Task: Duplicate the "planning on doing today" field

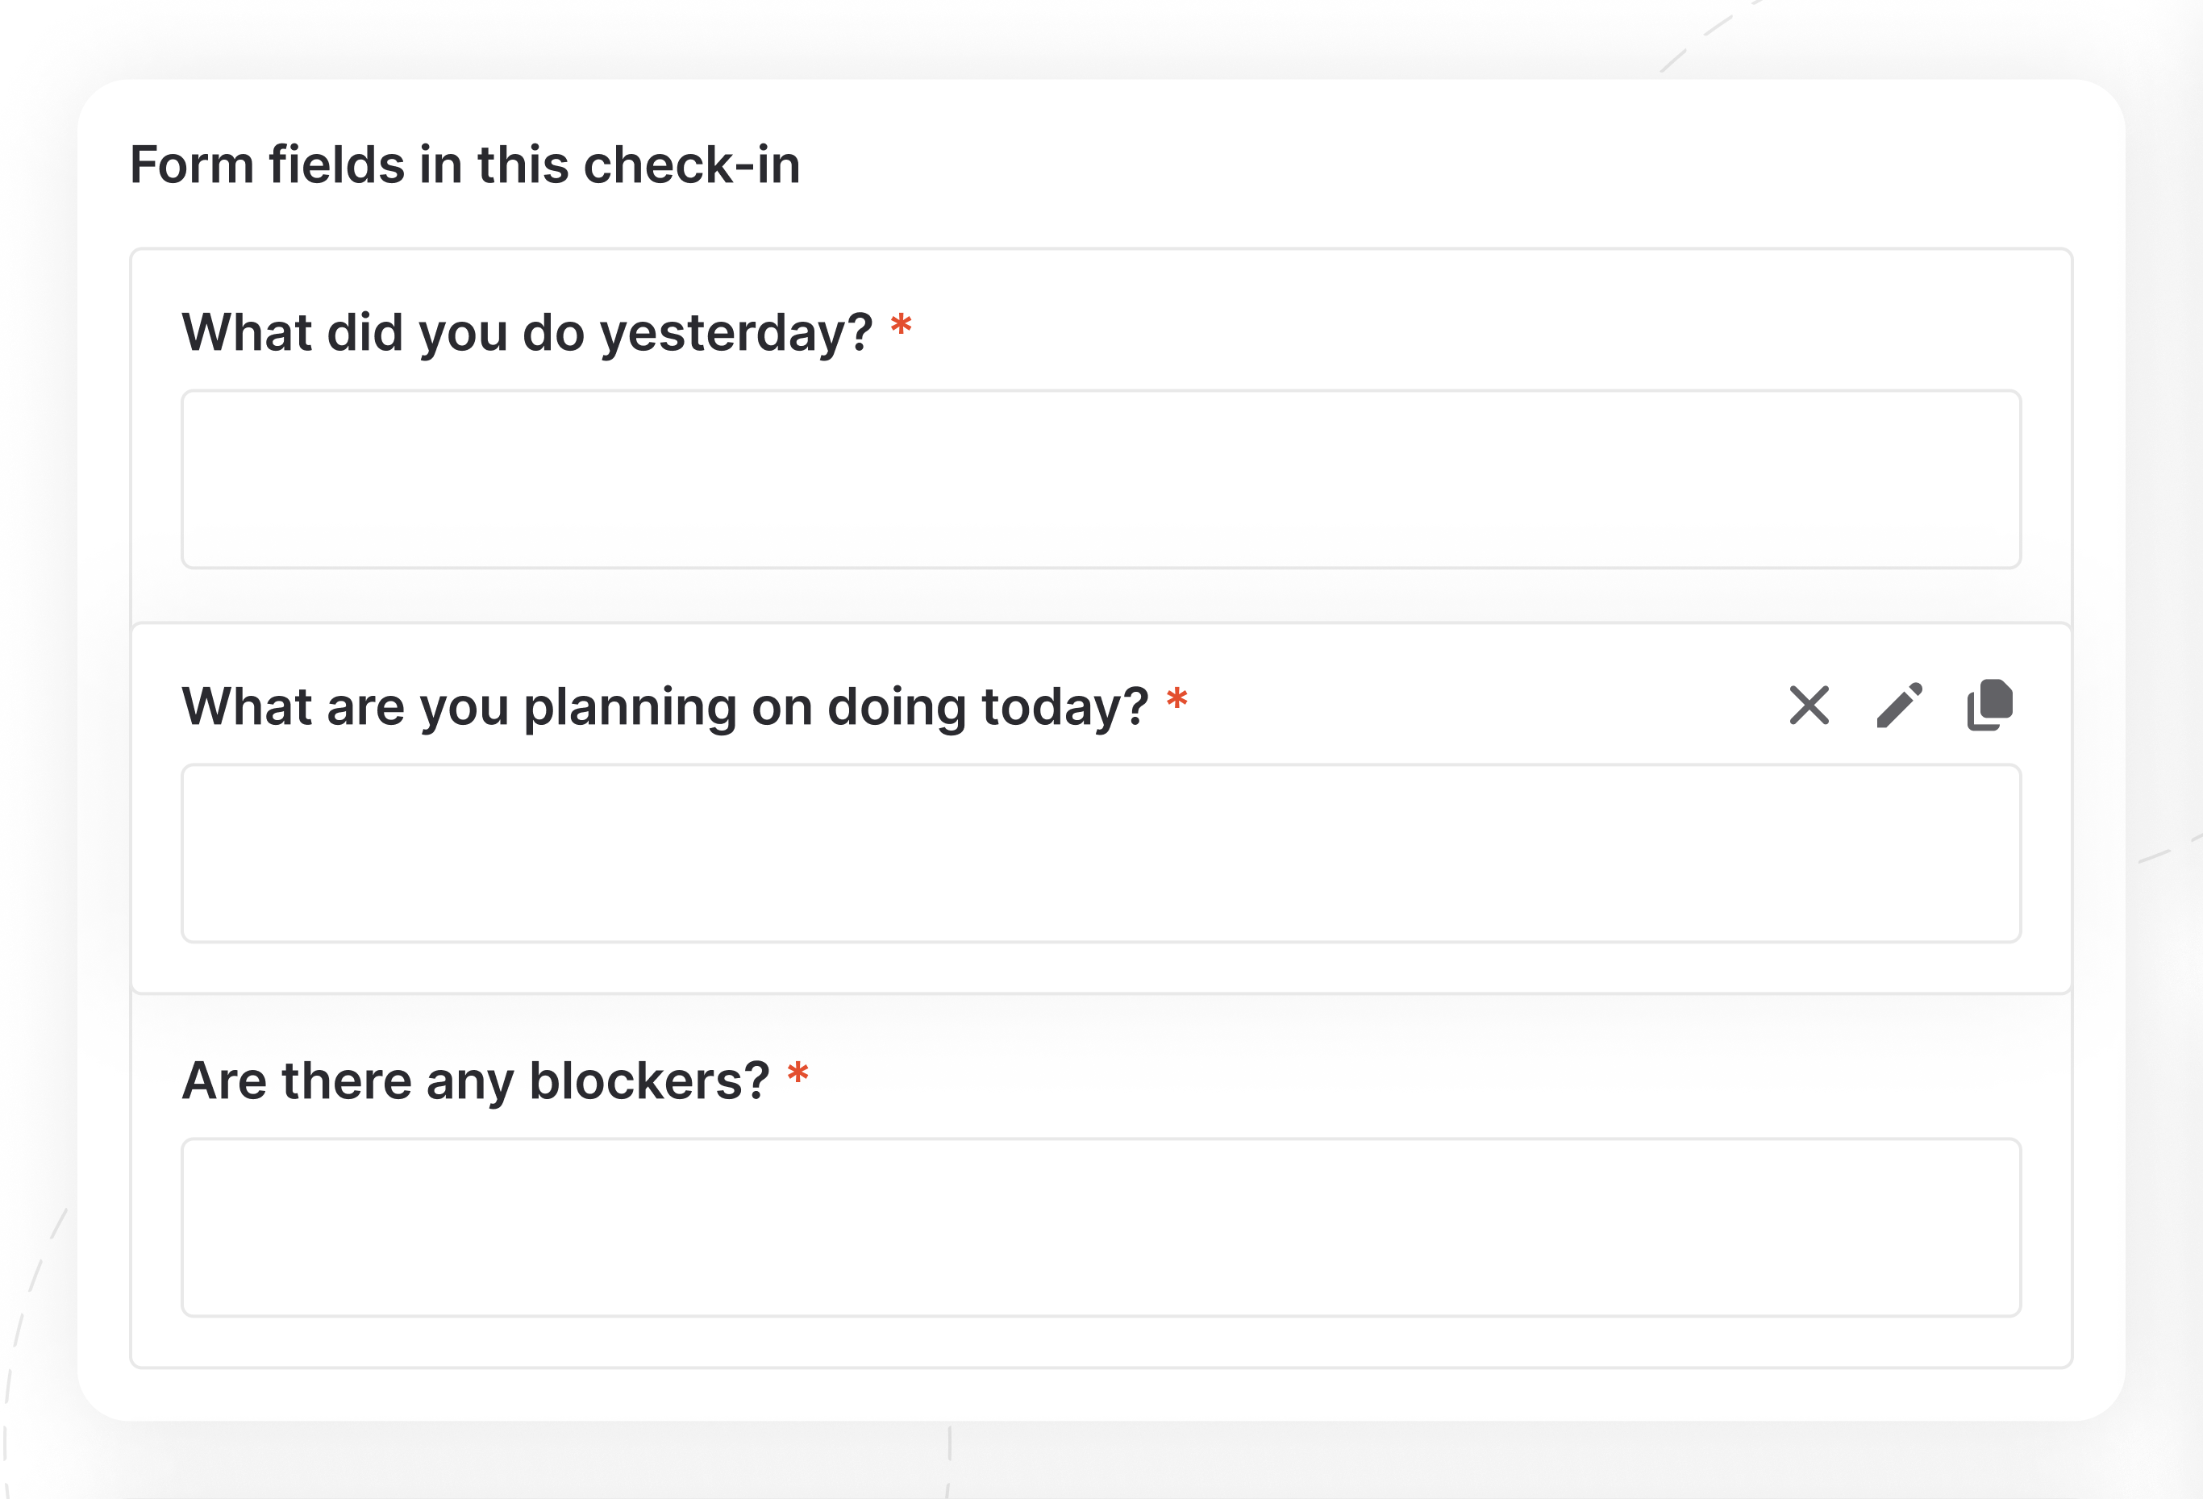Action: [1989, 706]
